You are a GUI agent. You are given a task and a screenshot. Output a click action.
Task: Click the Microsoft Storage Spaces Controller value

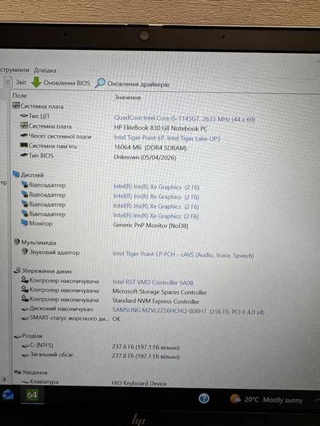tap(160, 292)
